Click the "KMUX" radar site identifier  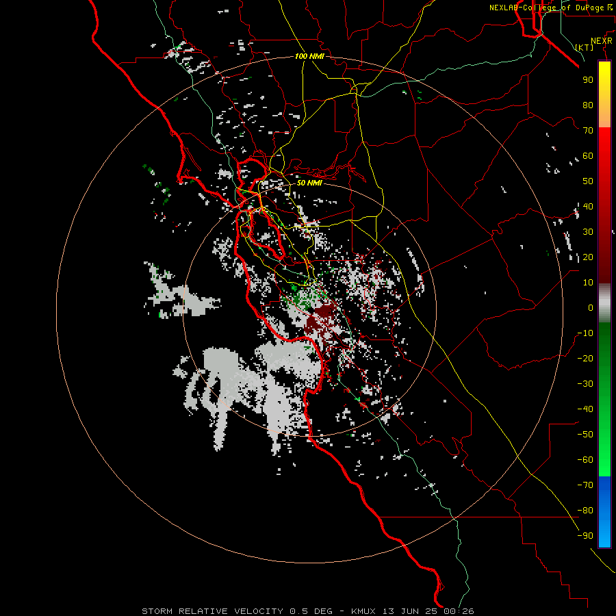[x=363, y=611]
